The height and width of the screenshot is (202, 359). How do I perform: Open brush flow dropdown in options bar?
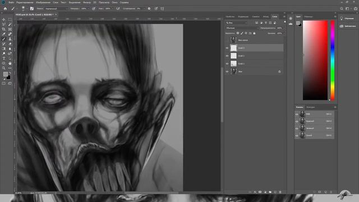(x=112, y=8)
